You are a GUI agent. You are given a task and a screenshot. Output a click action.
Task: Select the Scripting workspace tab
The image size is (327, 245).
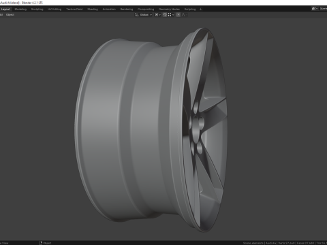click(x=190, y=10)
